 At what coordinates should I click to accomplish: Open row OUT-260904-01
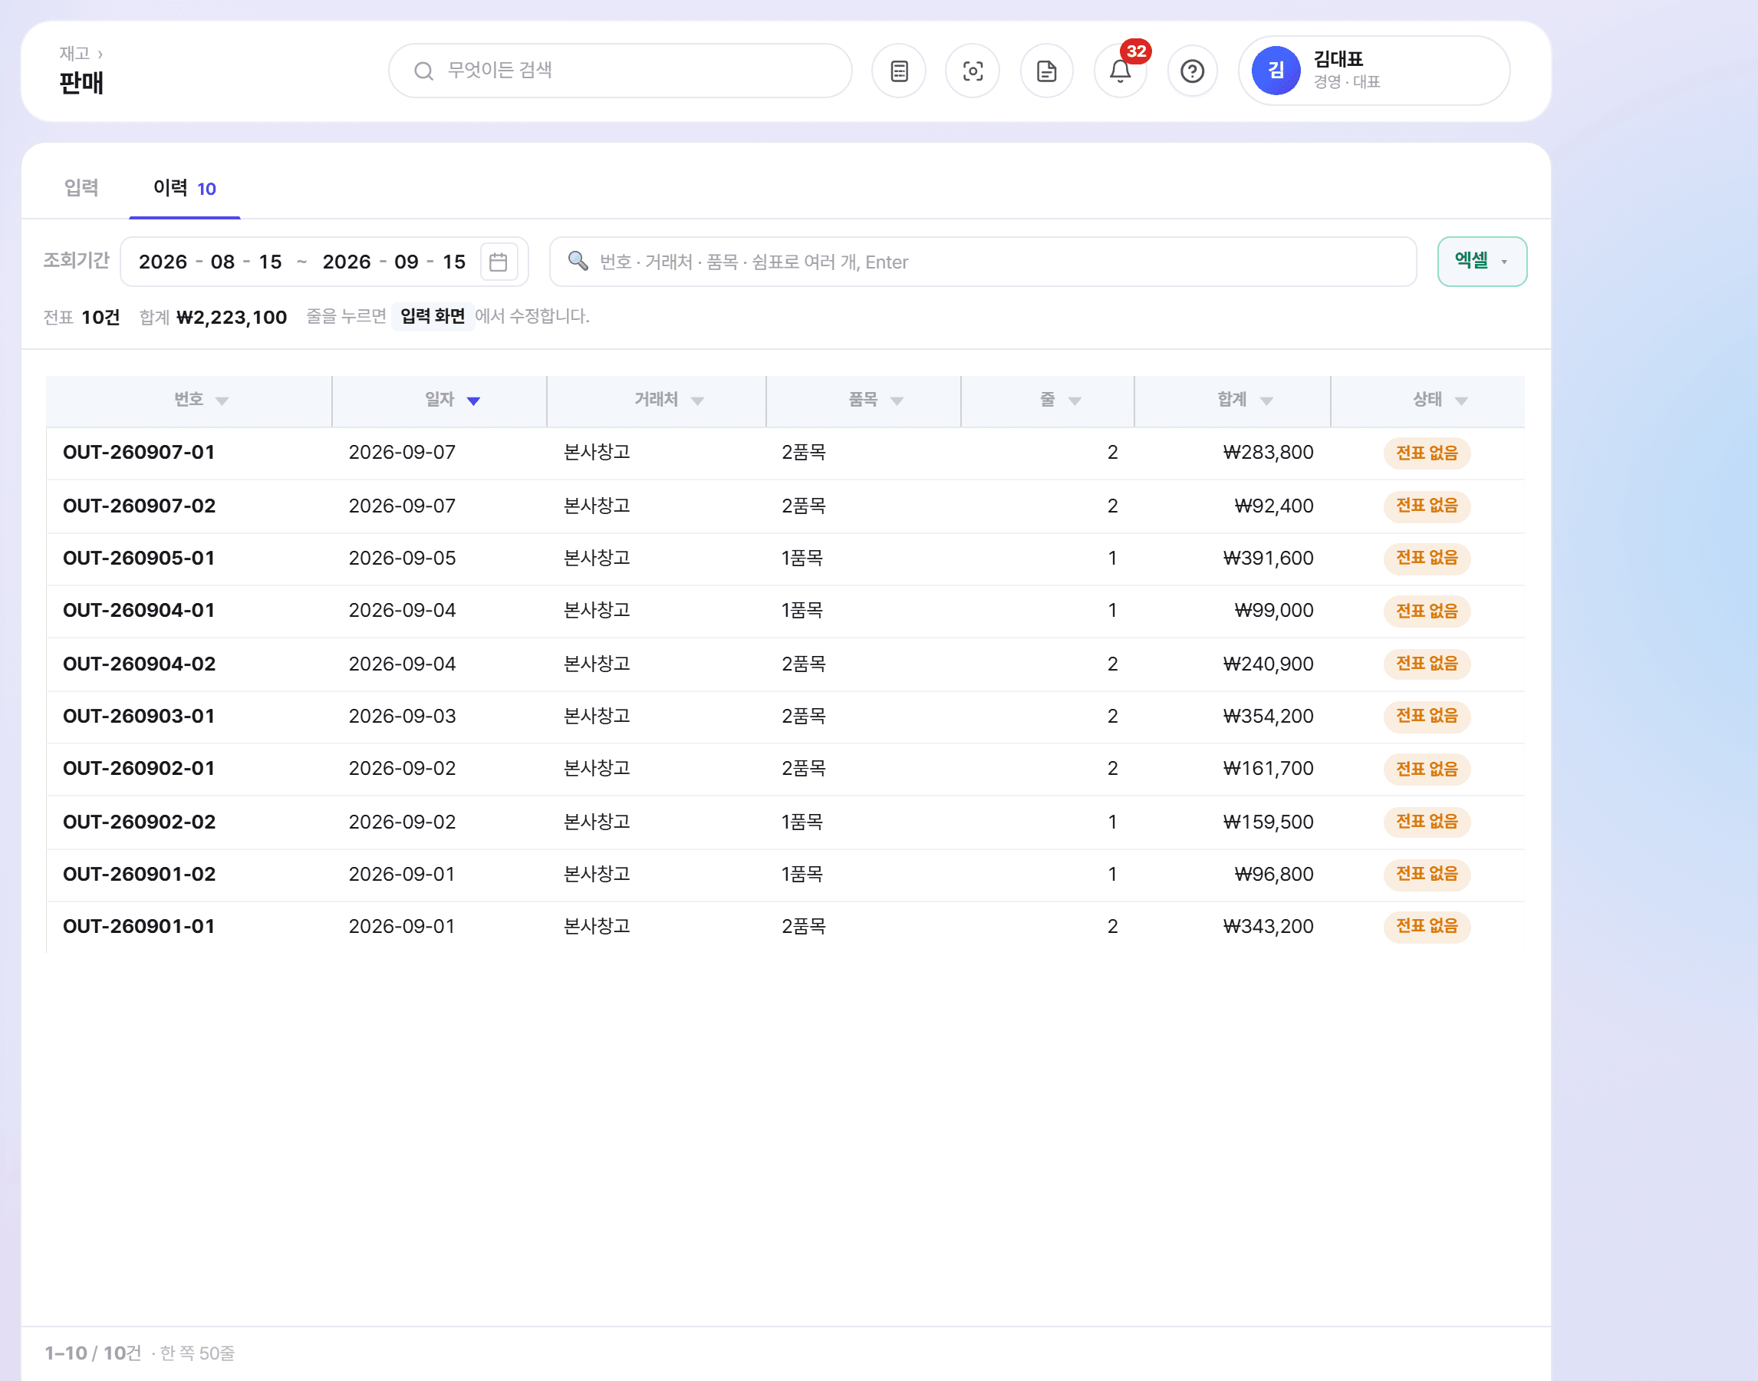pyautogui.click(x=785, y=611)
